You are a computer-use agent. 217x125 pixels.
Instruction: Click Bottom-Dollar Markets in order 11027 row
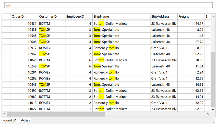(x=121, y=109)
